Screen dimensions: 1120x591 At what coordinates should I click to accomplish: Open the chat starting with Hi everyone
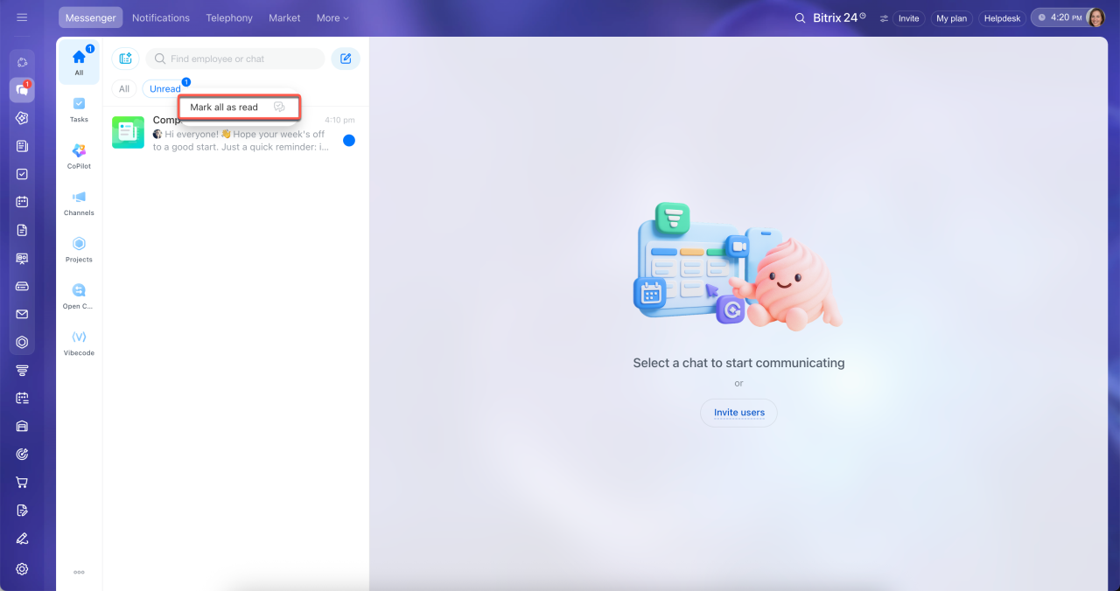point(234,133)
